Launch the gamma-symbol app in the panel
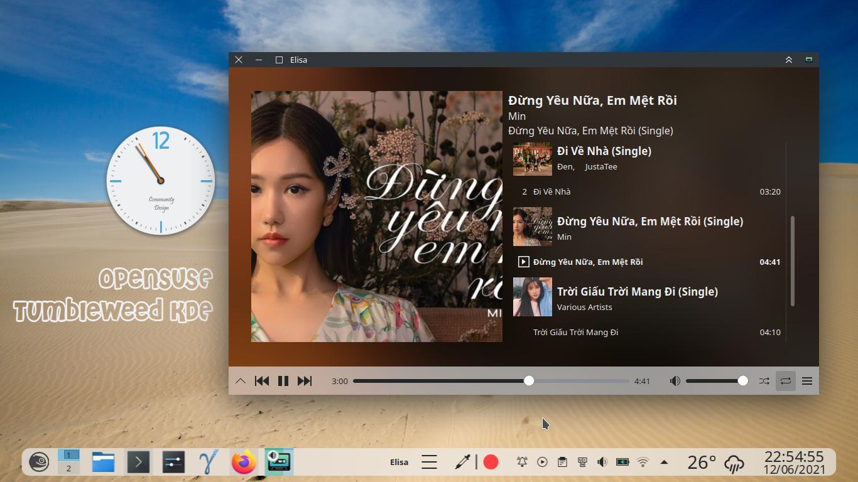Viewport: 858px width, 482px height. pos(208,463)
